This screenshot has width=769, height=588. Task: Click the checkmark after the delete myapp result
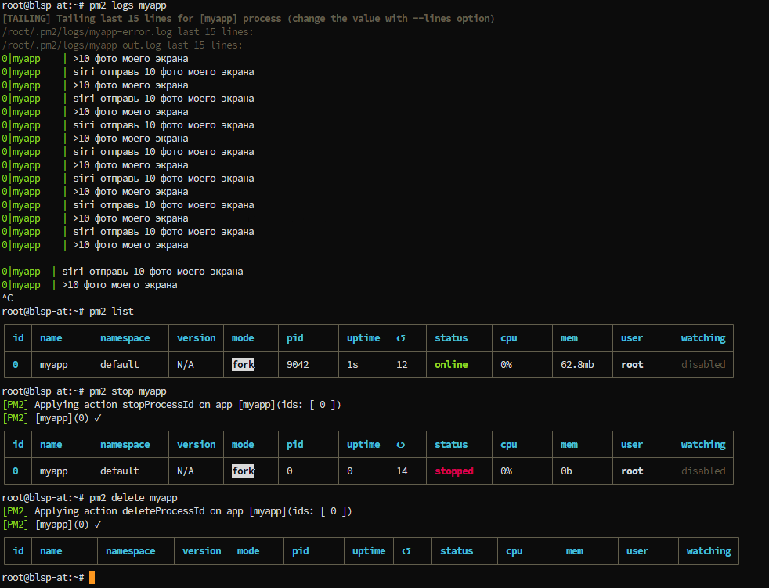[98, 525]
